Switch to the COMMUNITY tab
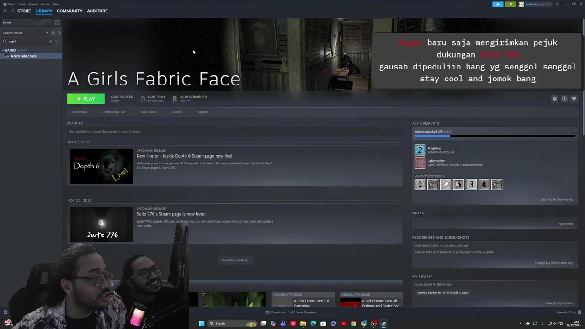Screen dimensions: 585x329 [69, 11]
